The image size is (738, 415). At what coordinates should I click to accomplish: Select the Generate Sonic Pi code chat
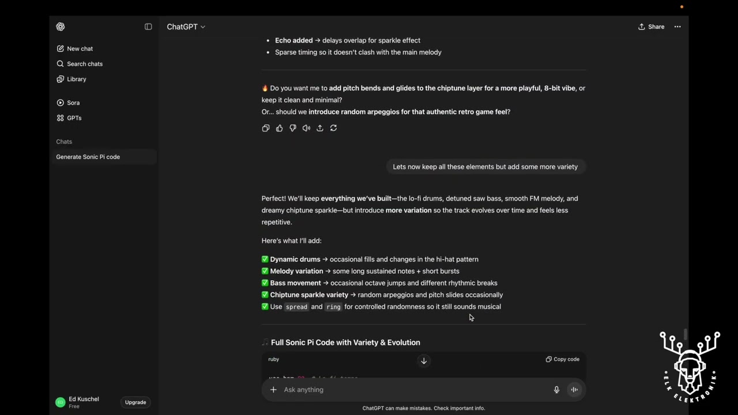pyautogui.click(x=88, y=157)
